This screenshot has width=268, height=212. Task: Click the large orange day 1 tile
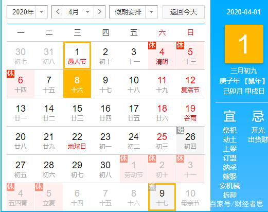[x=244, y=44]
